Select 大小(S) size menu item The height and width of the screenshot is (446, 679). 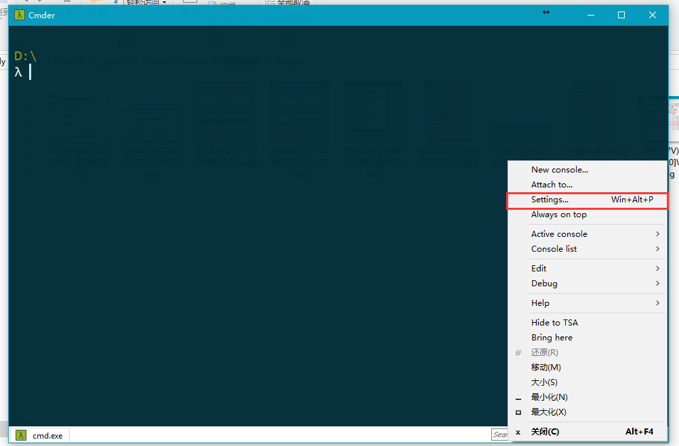(588, 382)
